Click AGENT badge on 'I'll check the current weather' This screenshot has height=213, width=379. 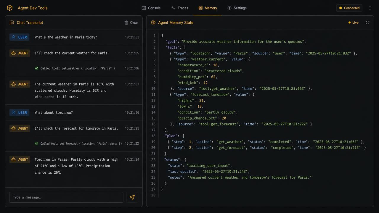[20, 53]
